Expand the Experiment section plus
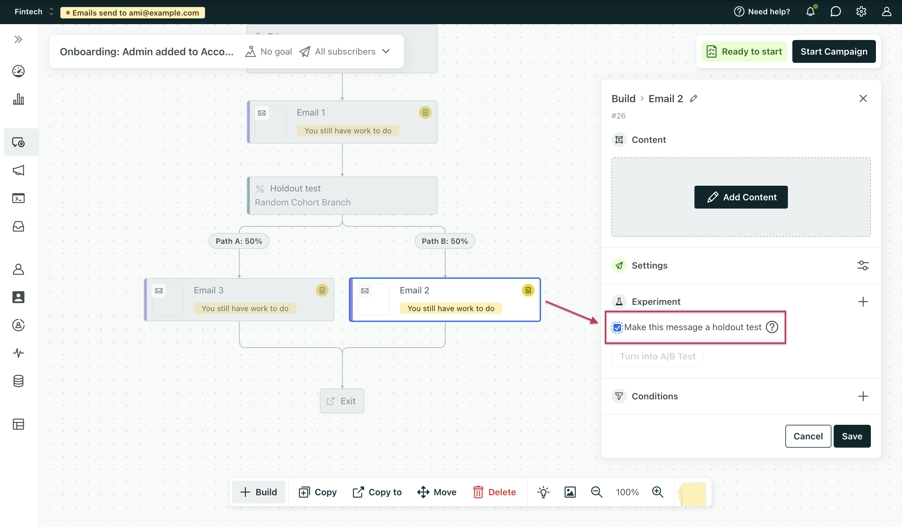Screen dimensions: 902x527 [x=863, y=301]
